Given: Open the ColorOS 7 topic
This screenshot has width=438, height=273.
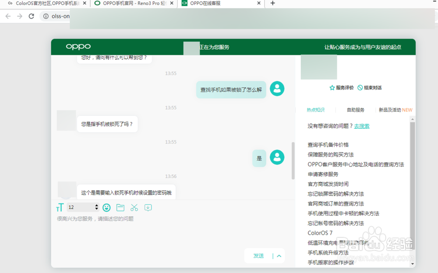Looking at the screenshot, I should [x=320, y=233].
